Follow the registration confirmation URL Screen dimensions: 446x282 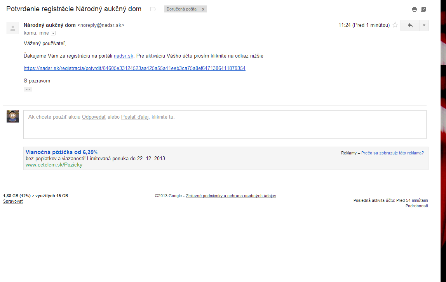click(x=134, y=68)
